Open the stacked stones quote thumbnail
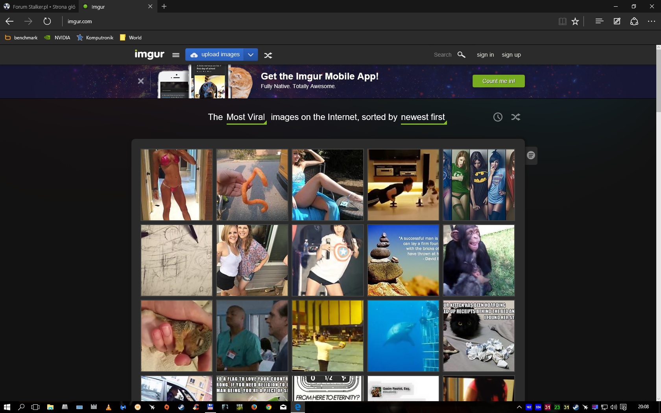The image size is (661, 413). 403,260
